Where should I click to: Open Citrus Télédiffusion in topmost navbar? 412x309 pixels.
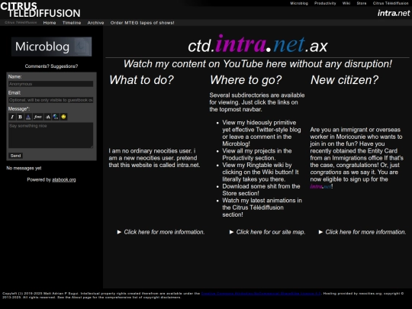pos(391,3)
